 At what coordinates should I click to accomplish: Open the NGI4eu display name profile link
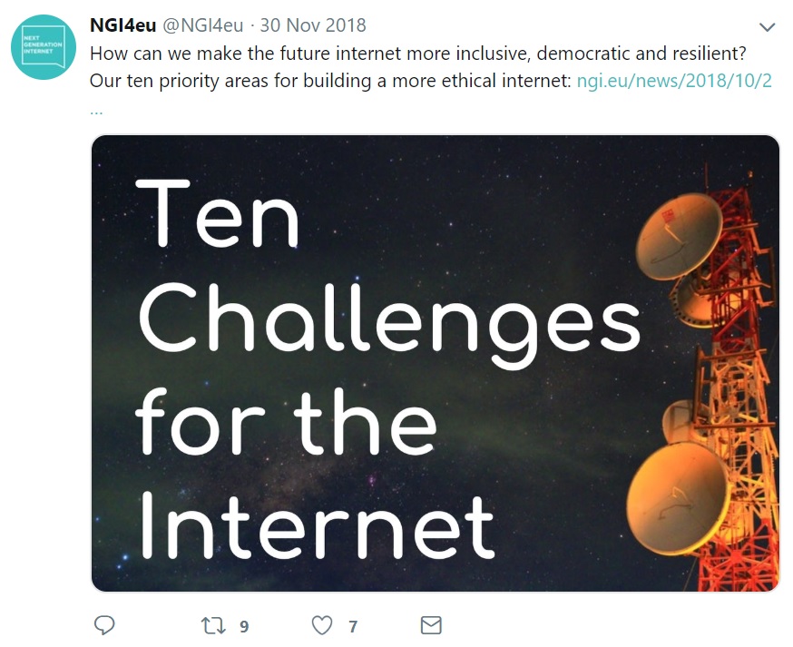click(x=122, y=25)
